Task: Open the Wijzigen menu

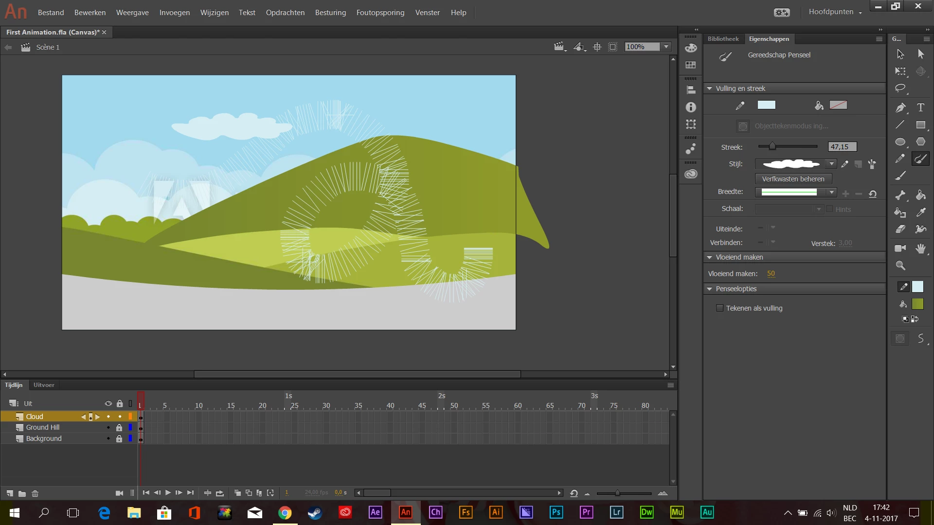Action: pos(214,13)
